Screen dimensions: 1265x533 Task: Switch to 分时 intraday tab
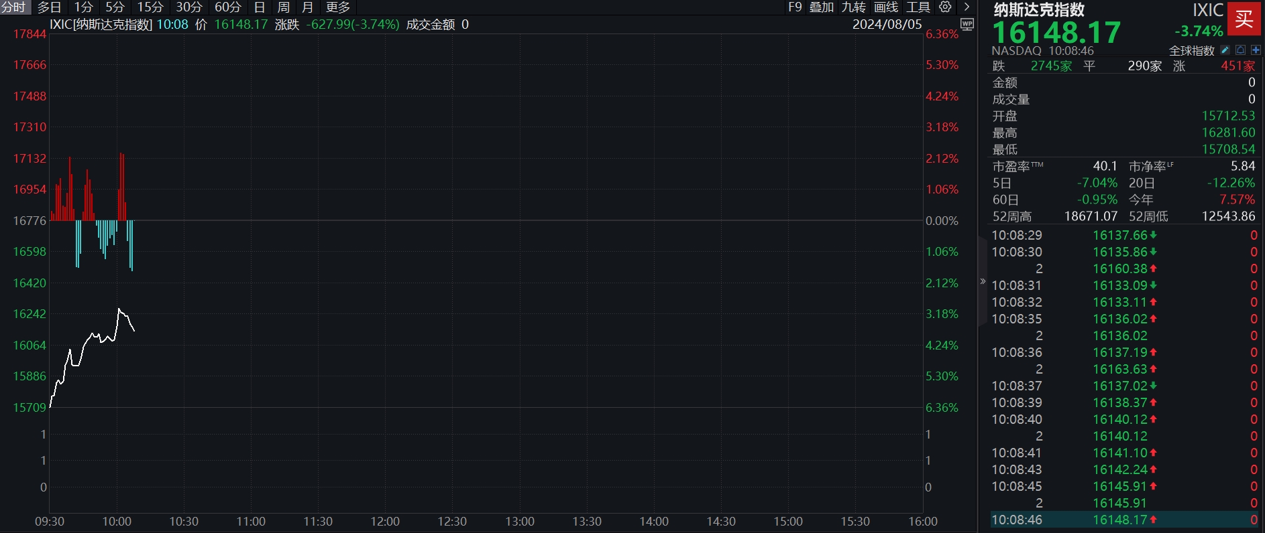pyautogui.click(x=13, y=7)
